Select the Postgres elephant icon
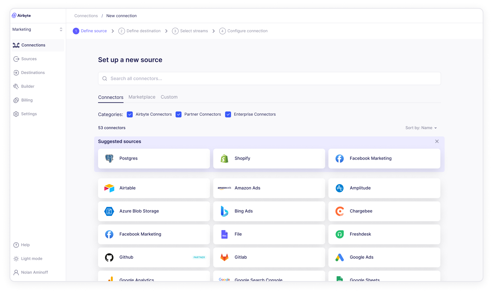493x293 pixels. point(109,158)
